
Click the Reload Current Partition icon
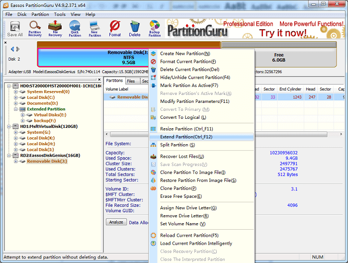(153, 236)
